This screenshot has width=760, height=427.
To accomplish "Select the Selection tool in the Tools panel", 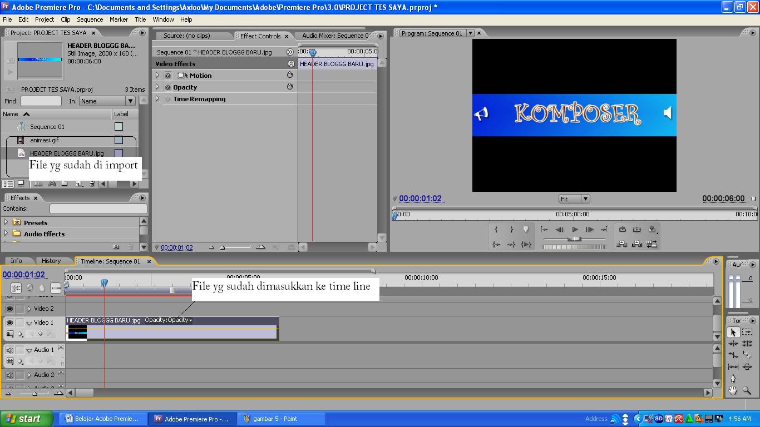I will pyautogui.click(x=732, y=332).
